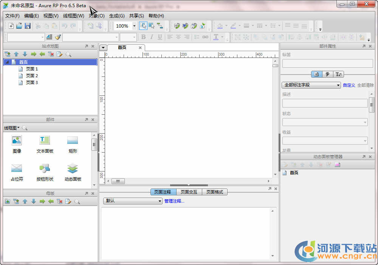Delete the selected page in the sitemap toolbar

pos(51,54)
